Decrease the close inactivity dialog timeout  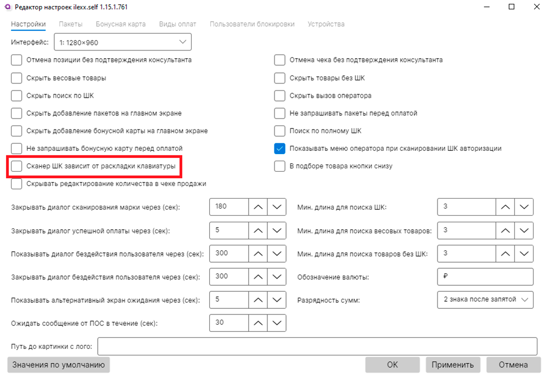pos(277,277)
